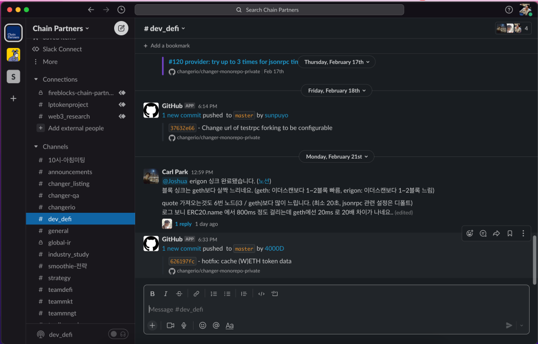Click the Message #dev_defi input field
The image size is (538, 344).
[x=336, y=309]
